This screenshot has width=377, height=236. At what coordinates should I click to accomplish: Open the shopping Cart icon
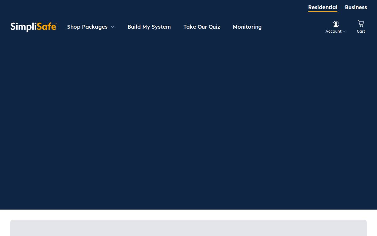[361, 24]
